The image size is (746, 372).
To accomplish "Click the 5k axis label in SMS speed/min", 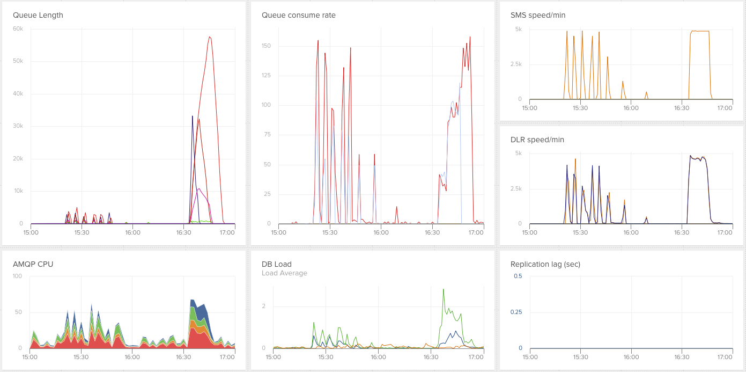I will tap(519, 28).
